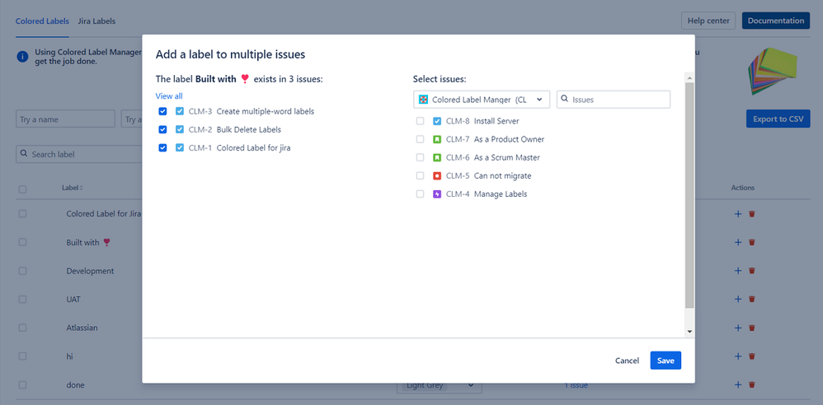Uncheck the CLM-3 Create multiple-word labels checkbox
823x405 pixels.
click(x=162, y=112)
